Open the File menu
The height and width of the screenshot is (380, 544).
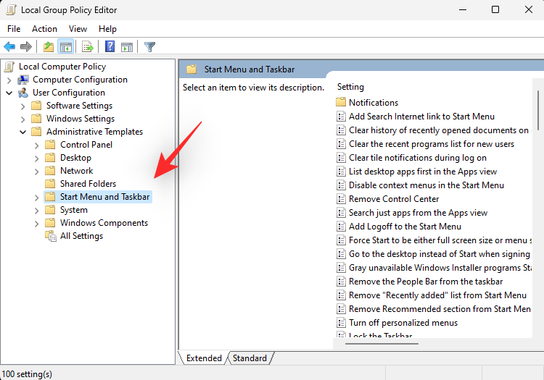point(14,29)
